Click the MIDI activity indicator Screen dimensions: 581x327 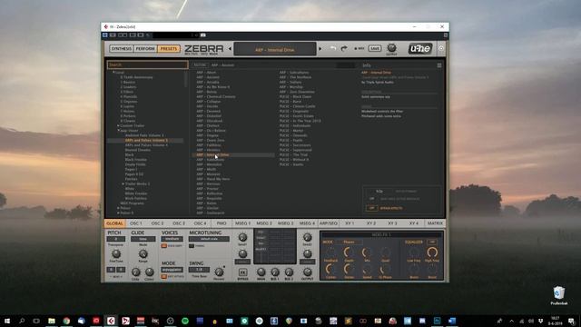click(x=359, y=48)
